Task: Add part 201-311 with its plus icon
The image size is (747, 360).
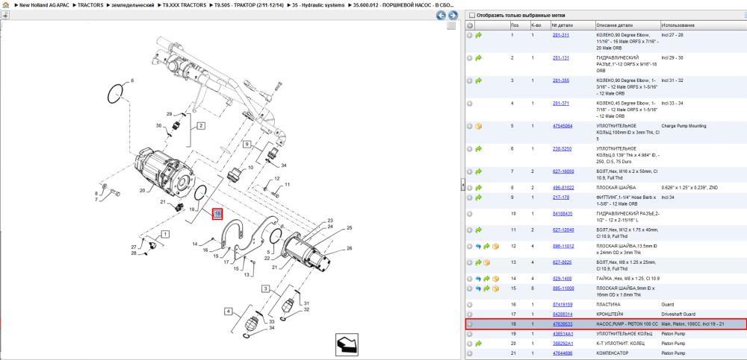Action: [x=470, y=35]
